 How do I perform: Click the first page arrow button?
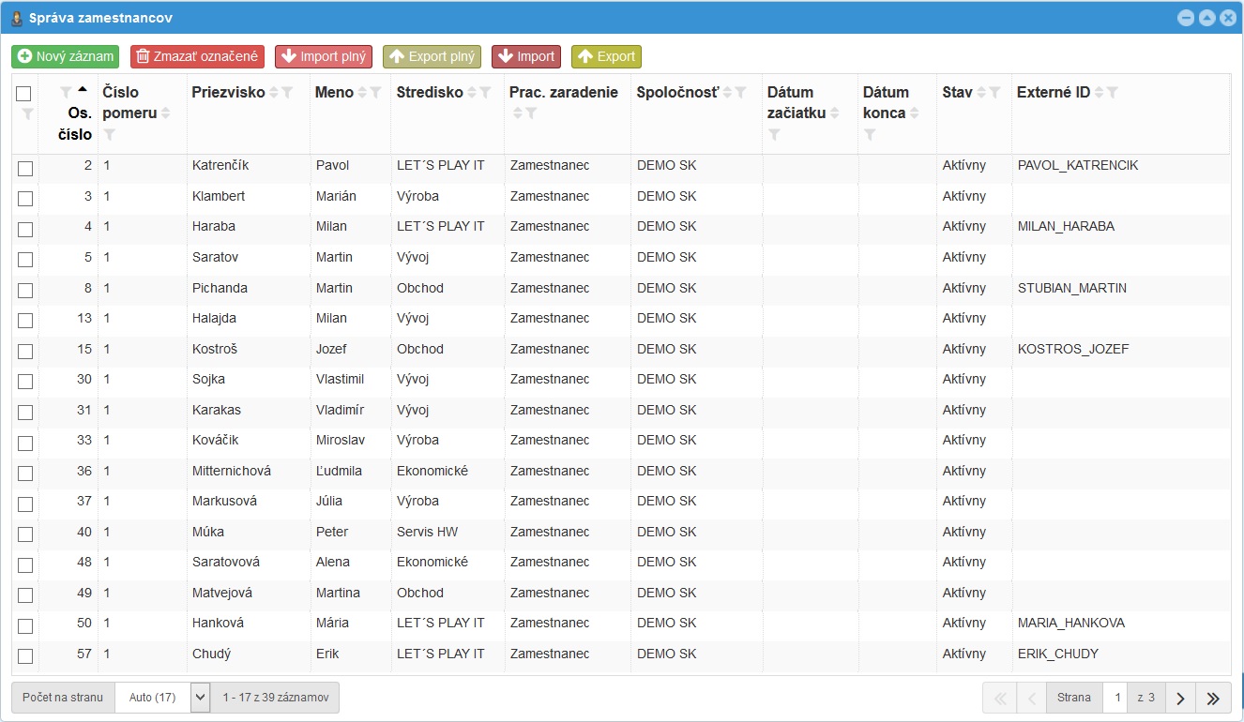(x=999, y=698)
